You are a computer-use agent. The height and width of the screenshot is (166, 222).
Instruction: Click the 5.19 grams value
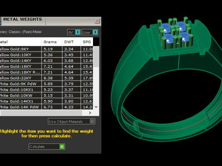coord(48,49)
